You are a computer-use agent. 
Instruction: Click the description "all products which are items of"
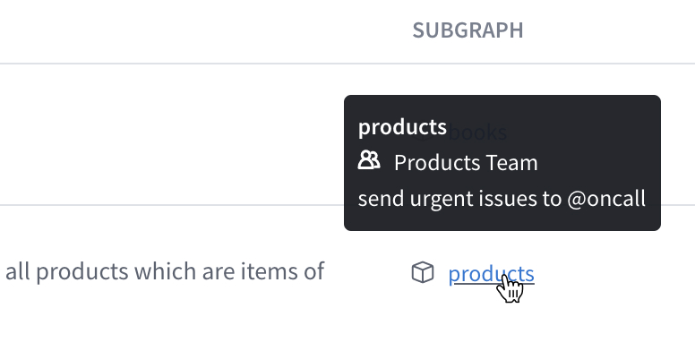(165, 271)
